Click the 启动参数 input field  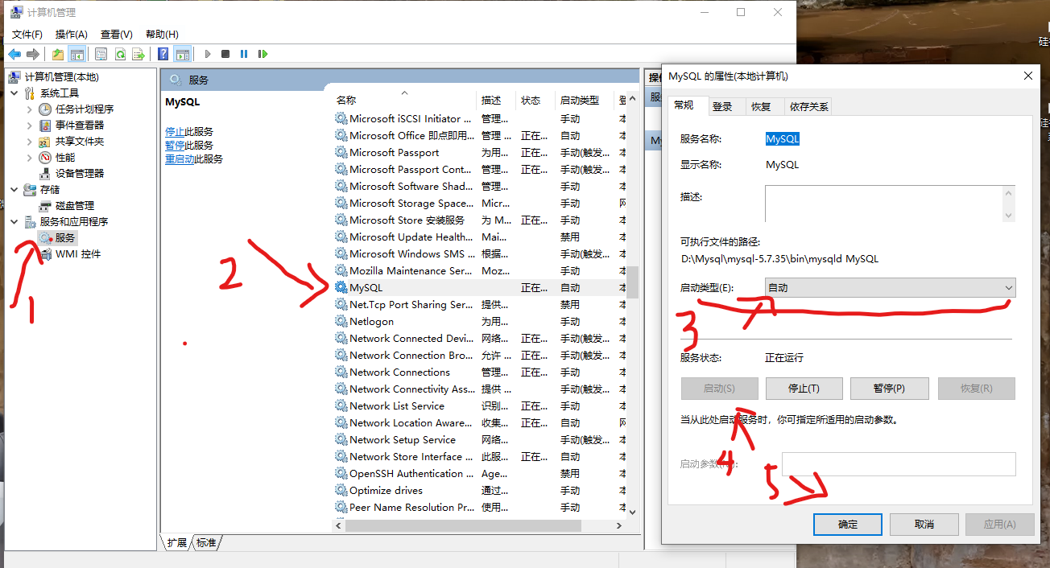(x=899, y=464)
